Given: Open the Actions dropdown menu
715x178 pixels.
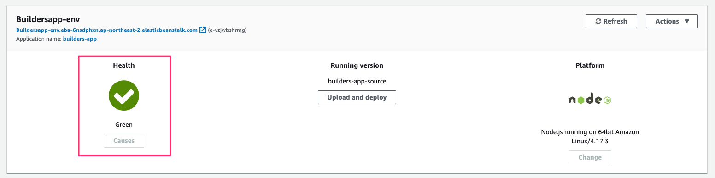Looking at the screenshot, I should coord(672,21).
